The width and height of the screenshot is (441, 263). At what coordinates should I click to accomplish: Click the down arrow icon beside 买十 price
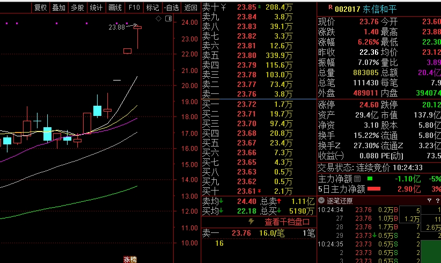pyautogui.click(x=260, y=191)
